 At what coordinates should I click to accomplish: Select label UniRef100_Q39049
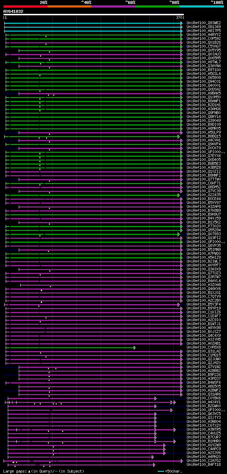(x=204, y=121)
